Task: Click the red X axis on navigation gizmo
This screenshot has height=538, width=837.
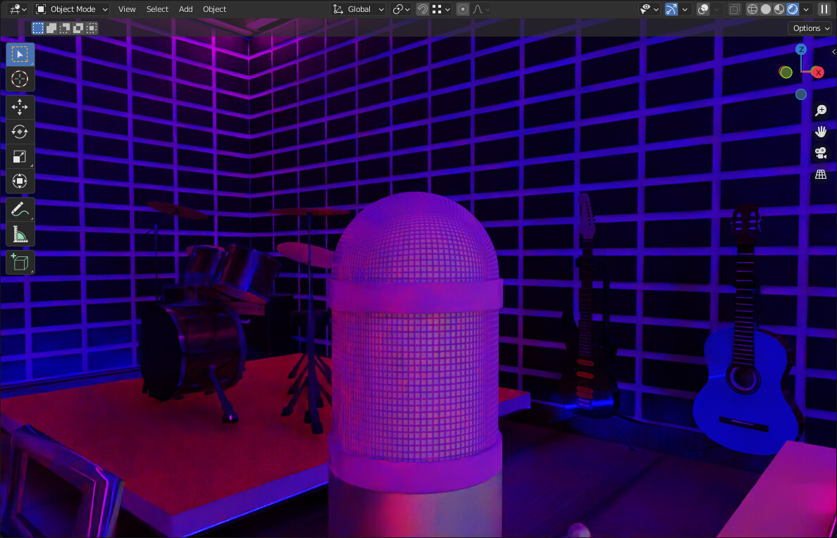Action: (817, 72)
